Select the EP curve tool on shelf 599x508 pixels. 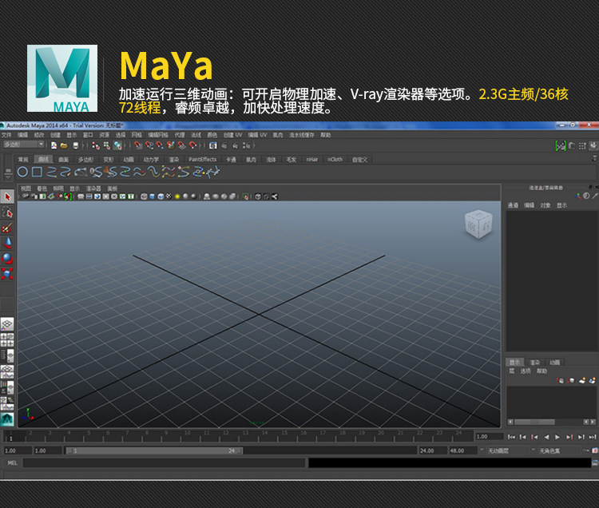(x=52, y=173)
